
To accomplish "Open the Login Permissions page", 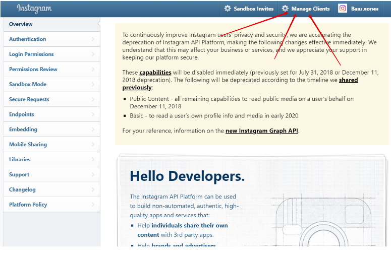I will pyautogui.click(x=52, y=54).
